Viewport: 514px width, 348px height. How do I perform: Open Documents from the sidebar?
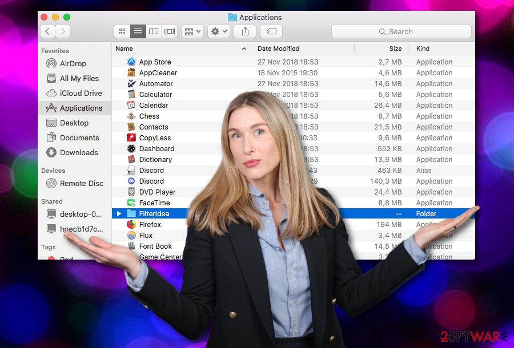(75, 137)
